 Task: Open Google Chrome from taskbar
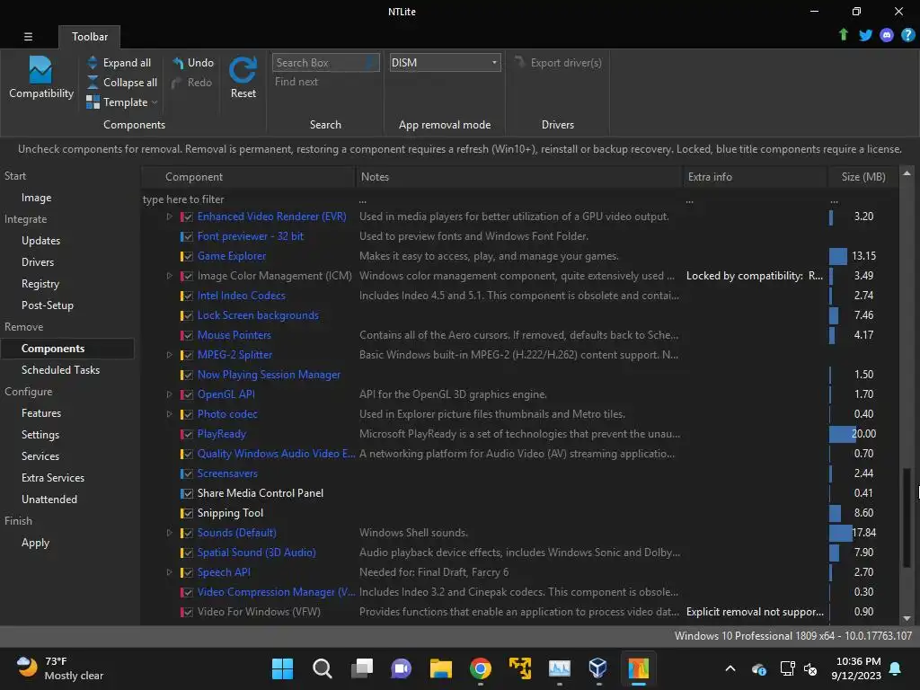(480, 668)
